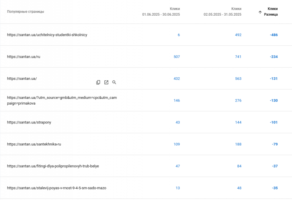Image resolution: width=292 pixels, height=200 pixels.
Task: Open the uchitelnicy-studentki-shkolnicy page row
Action: point(146,35)
